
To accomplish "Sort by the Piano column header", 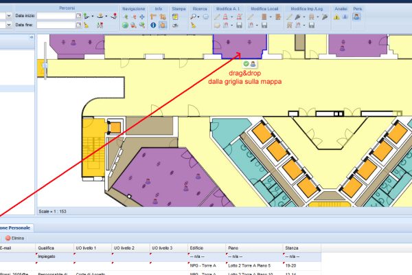I will 254,248.
